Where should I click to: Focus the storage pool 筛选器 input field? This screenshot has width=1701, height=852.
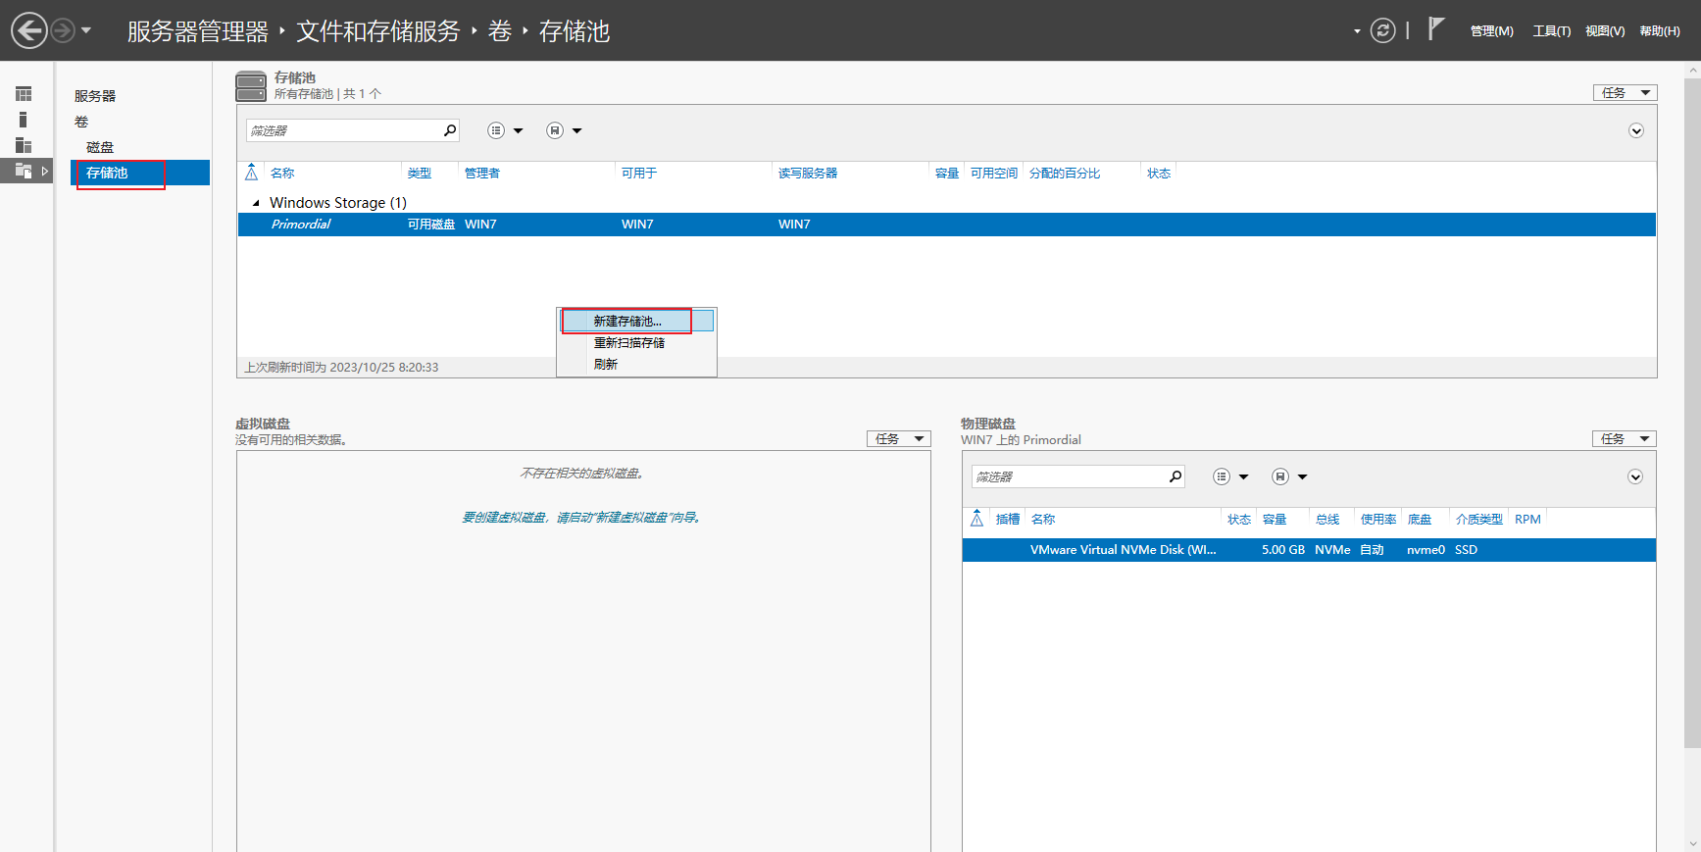[x=344, y=130]
